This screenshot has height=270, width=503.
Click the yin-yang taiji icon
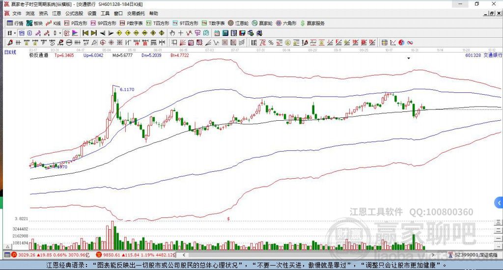coord(401,42)
